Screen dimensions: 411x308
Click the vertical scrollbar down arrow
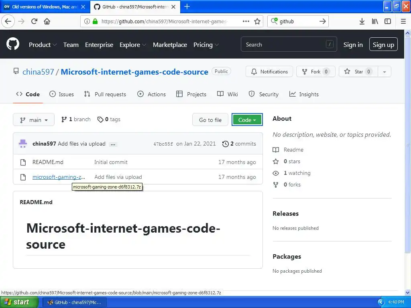(408, 292)
